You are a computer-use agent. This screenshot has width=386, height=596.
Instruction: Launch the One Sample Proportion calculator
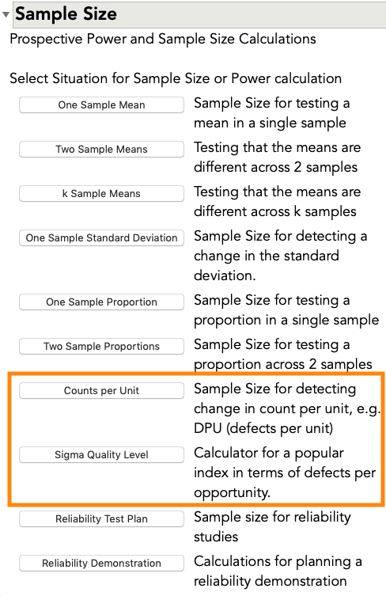tap(101, 302)
